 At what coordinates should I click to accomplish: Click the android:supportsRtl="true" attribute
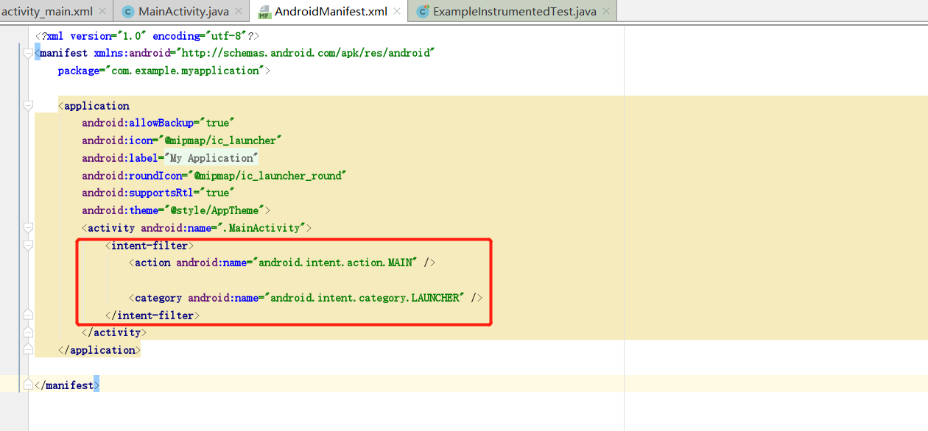(158, 193)
